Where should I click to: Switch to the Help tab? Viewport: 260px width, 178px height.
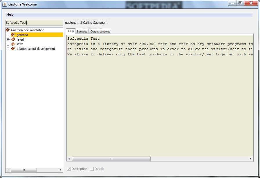point(71,31)
